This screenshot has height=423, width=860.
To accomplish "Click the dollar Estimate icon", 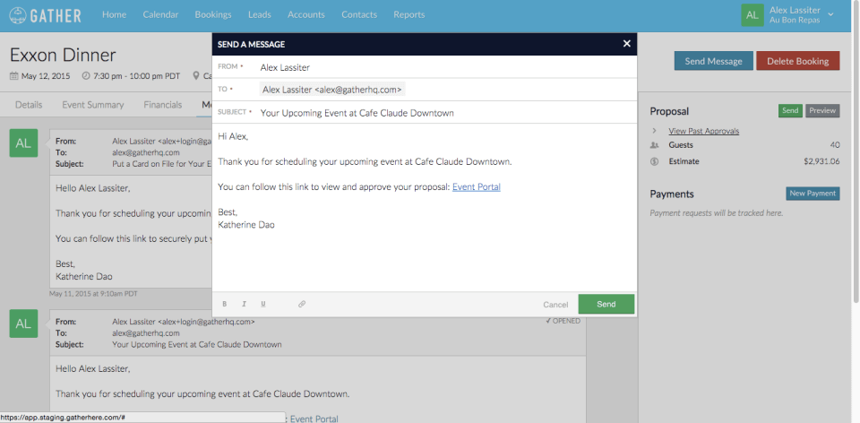I will pos(654,162).
